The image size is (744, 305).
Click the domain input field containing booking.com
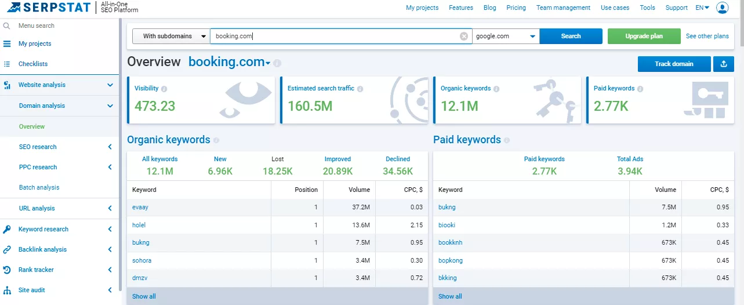(x=341, y=36)
